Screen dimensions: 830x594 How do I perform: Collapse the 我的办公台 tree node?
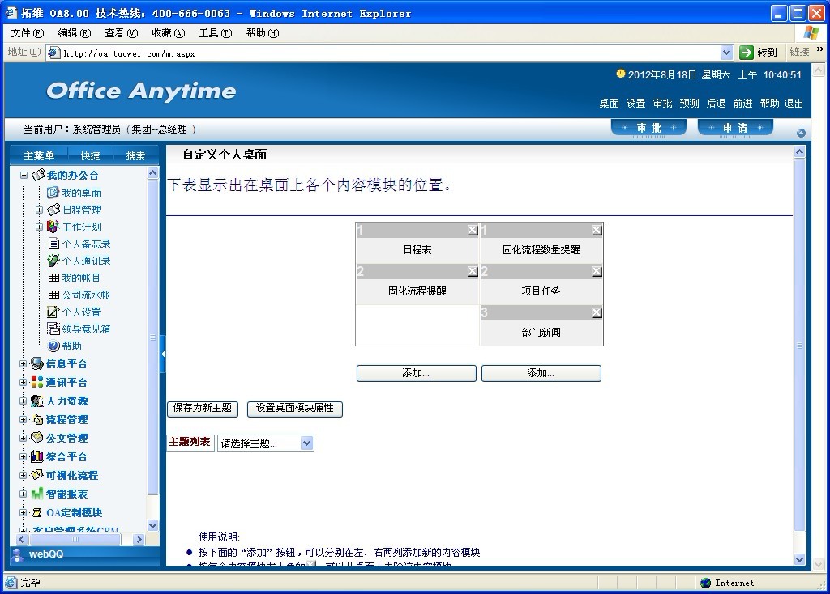click(24, 176)
